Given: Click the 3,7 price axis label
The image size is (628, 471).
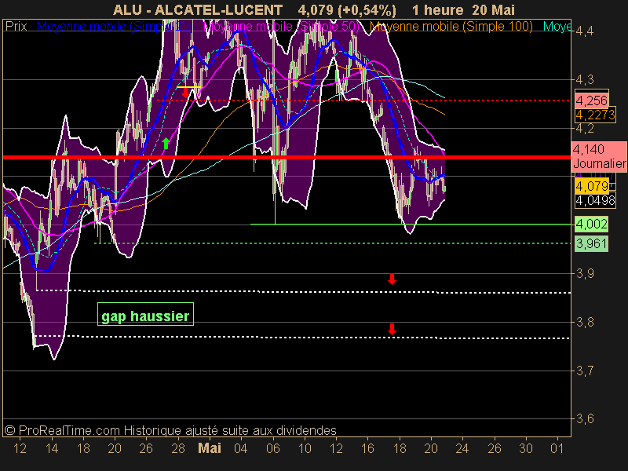Looking at the screenshot, I should [x=585, y=371].
